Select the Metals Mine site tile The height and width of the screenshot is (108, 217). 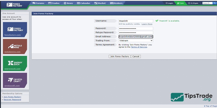tap(15, 46)
